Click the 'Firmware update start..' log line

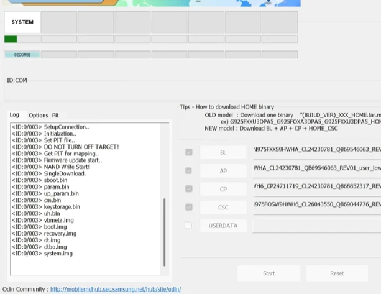tap(57, 160)
